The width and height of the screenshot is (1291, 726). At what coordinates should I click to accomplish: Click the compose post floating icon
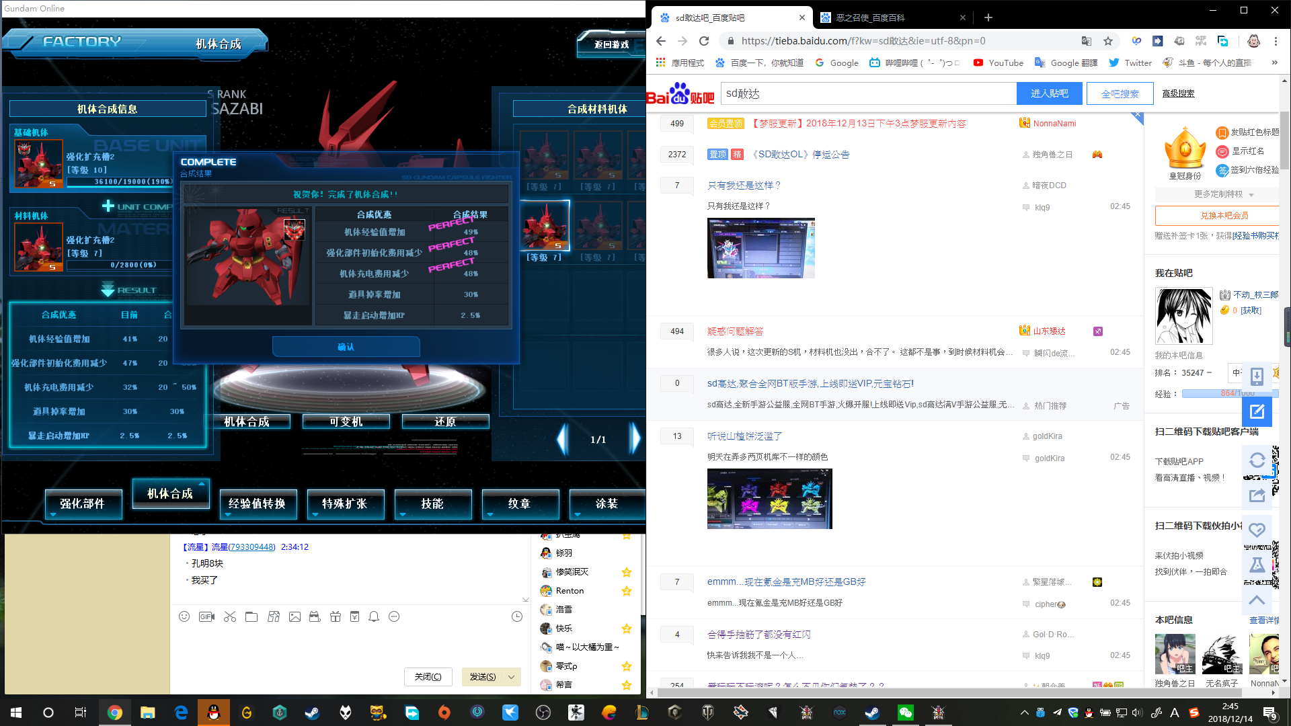(x=1257, y=411)
